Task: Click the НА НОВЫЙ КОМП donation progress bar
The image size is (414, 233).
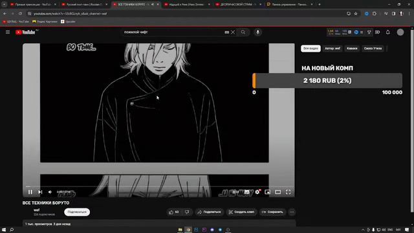Action: click(x=327, y=80)
